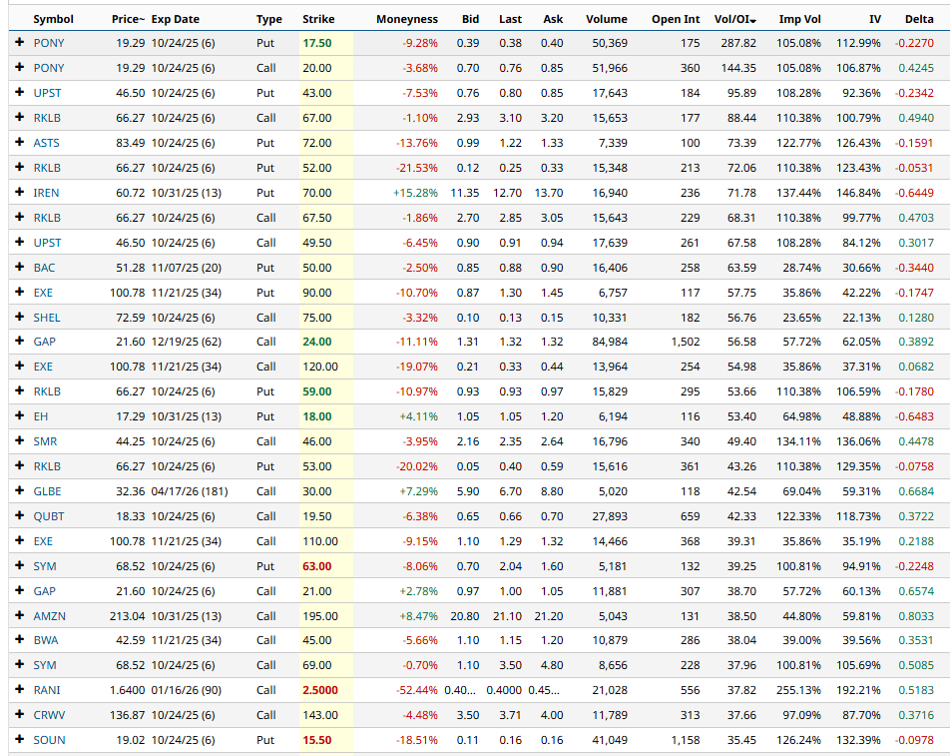Sort by Exp Date column header
Viewport: 950px width, 756px height.
point(175,19)
